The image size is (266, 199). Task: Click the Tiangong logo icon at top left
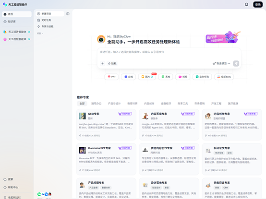[x=5, y=4]
